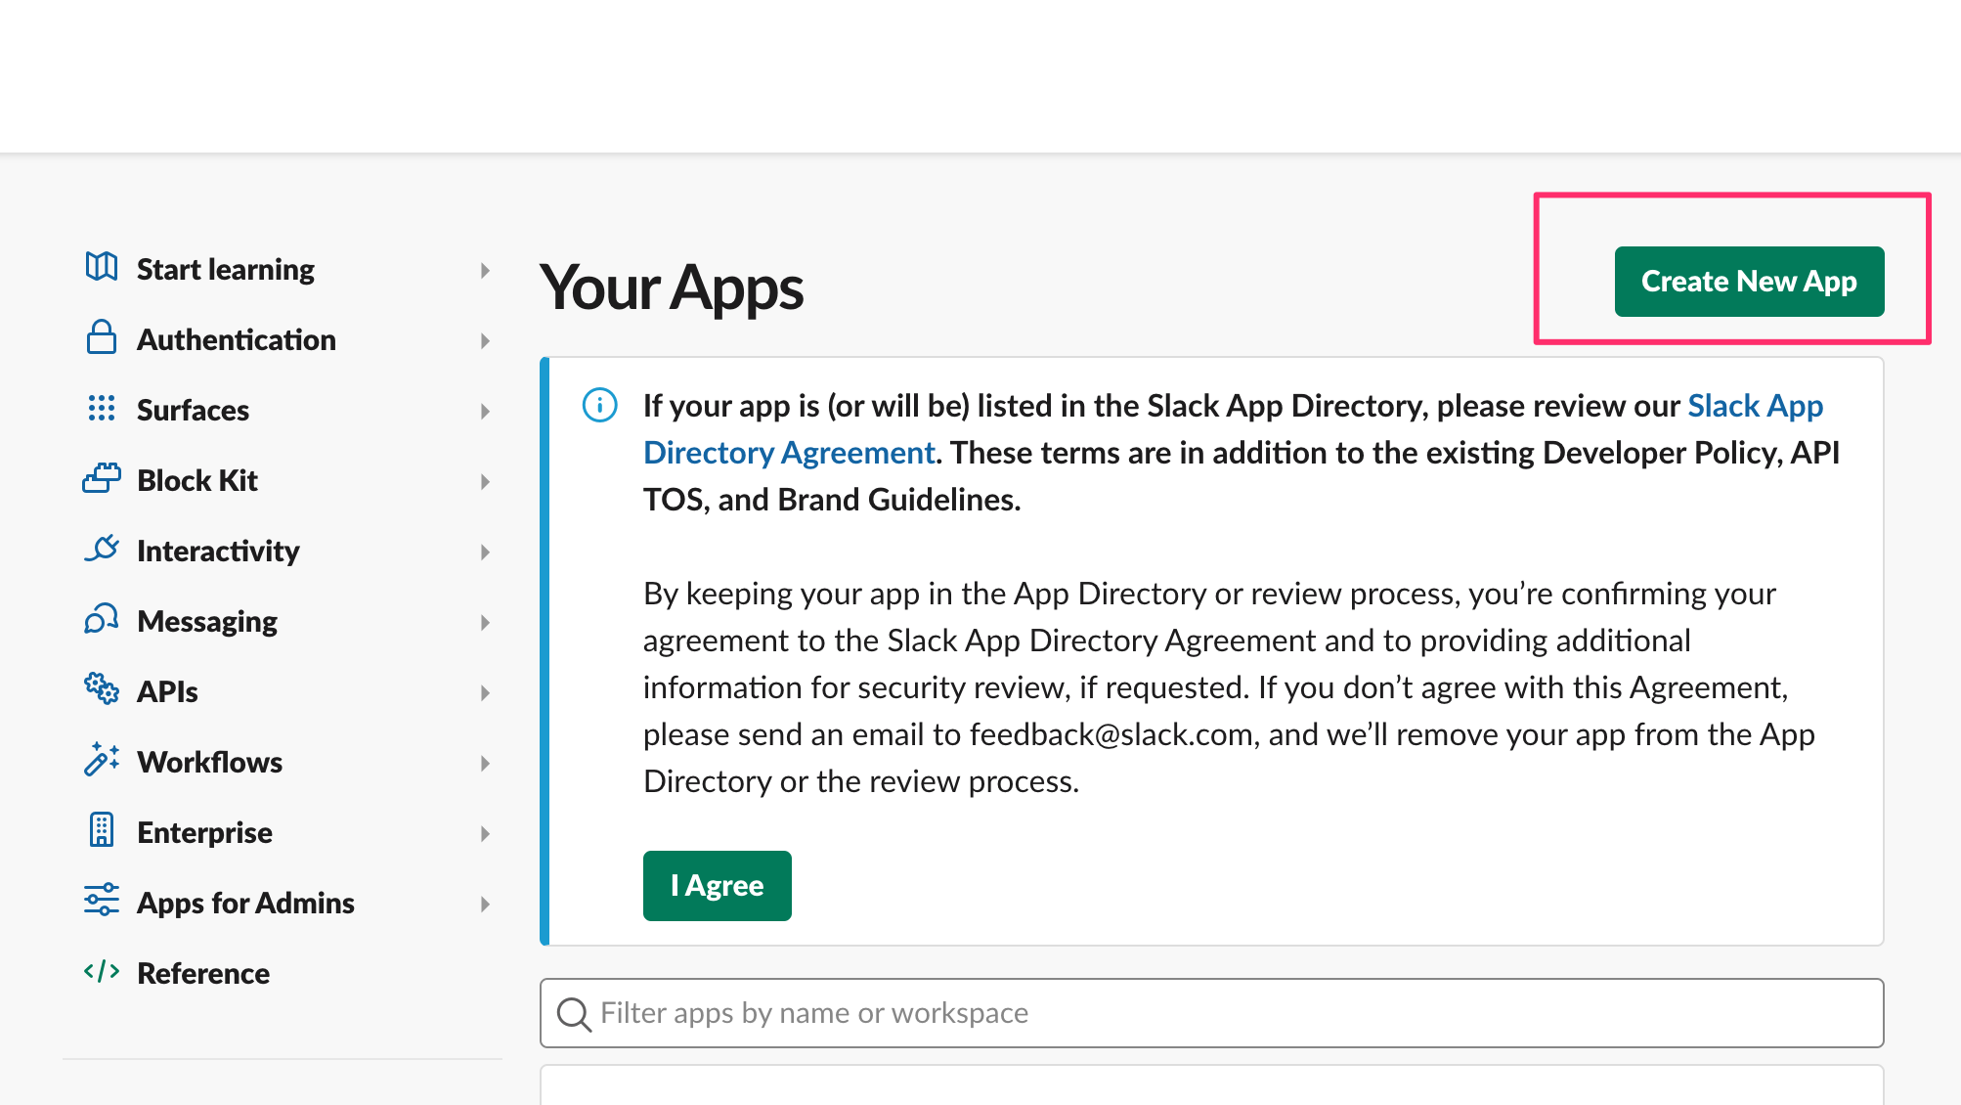1961x1105 pixels.
Task: Click the Interactivity plug icon
Action: click(102, 550)
